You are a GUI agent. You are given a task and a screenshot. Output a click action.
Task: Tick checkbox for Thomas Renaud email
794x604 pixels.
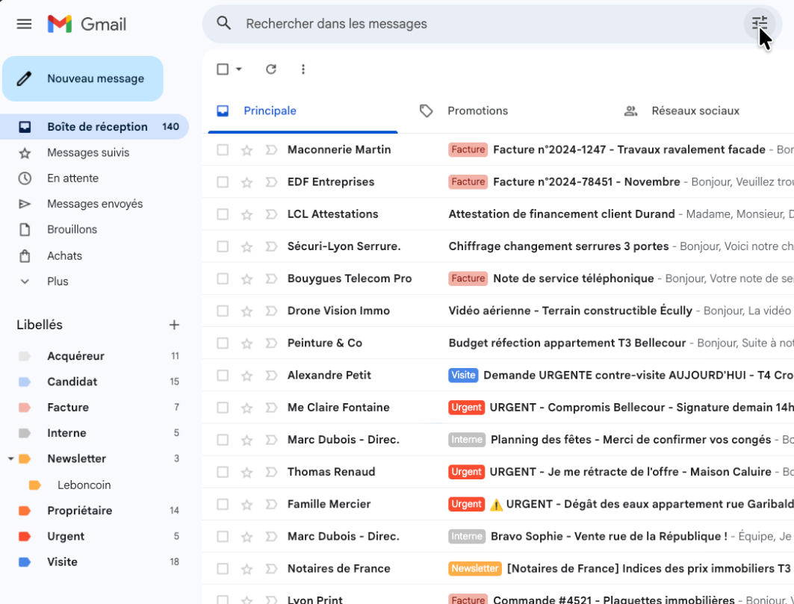coord(223,472)
